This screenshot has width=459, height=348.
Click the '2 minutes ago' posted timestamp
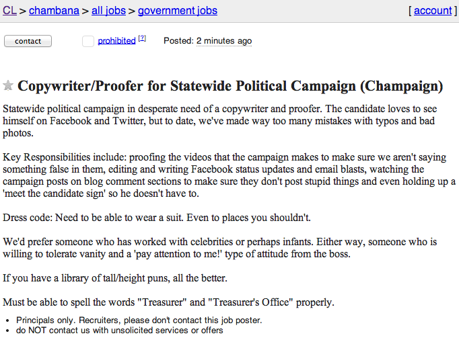(x=224, y=41)
